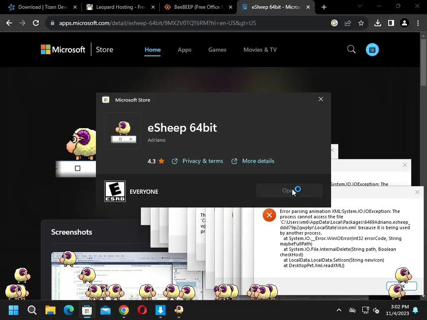This screenshot has width=427, height=320.
Task: Open a new browser tab
Action: [324, 7]
